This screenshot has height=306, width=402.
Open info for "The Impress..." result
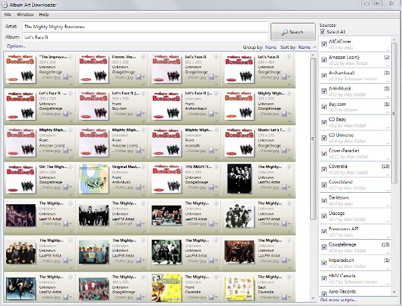coord(70,57)
